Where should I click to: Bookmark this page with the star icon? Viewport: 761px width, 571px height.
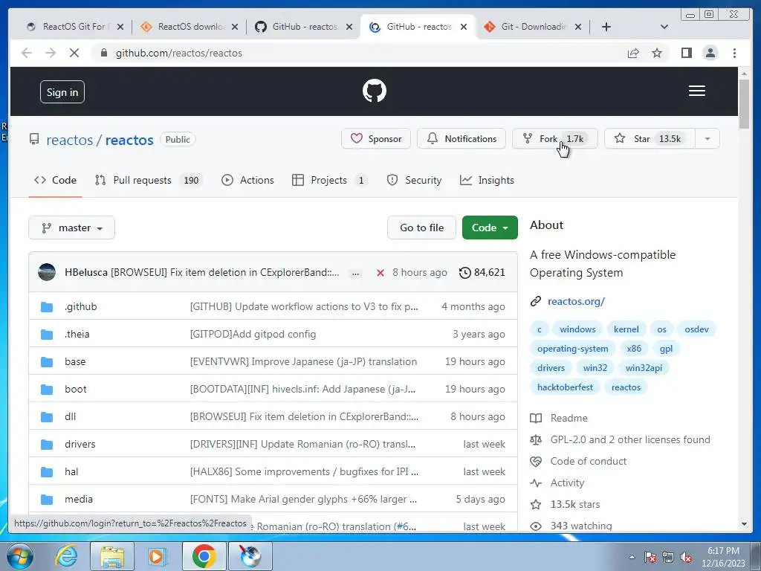657,53
